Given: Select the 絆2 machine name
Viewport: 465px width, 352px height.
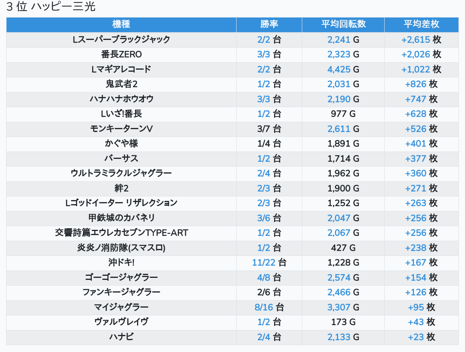Looking at the screenshot, I should 121,189.
